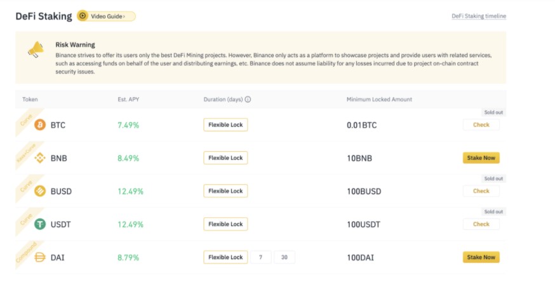Click the Sold out label for BUSD
Image resolution: width=555 pixels, height=294 pixels.
click(493, 178)
